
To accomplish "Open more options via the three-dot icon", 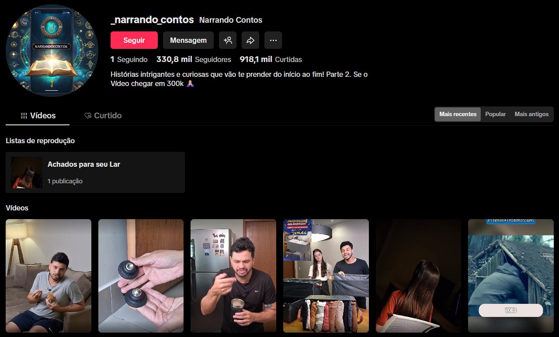I will (273, 40).
